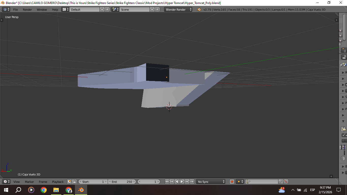Click the record auto-keyframe button
Viewport: 347px width, 195px height.
(x=232, y=182)
